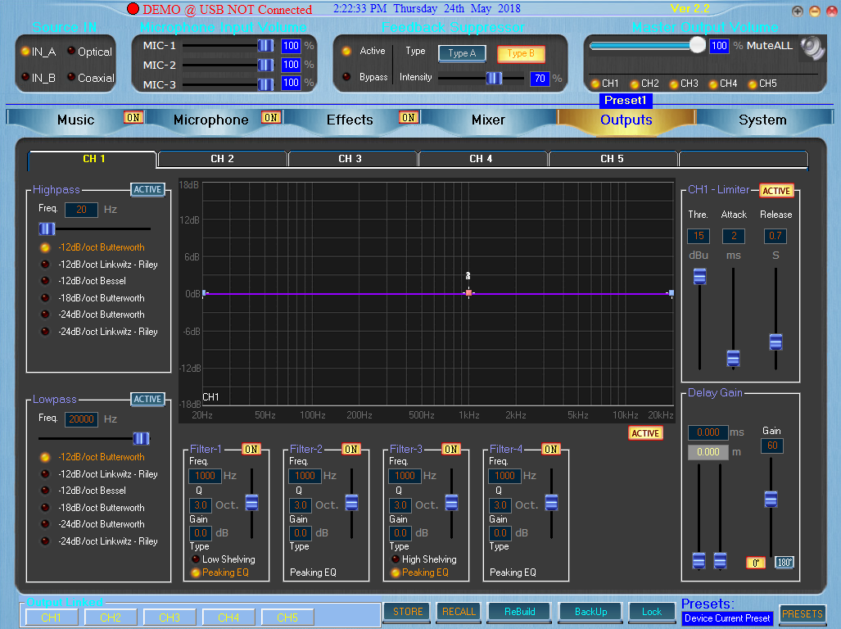841x629 pixels.
Task: Open the Mixer tab
Action: pos(488,120)
